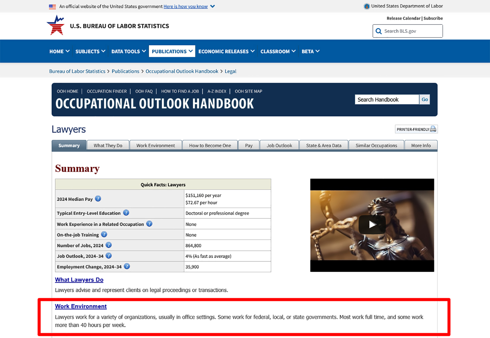Click the American flag icon in the banner
Screen dimensions: 490x338
point(52,6)
